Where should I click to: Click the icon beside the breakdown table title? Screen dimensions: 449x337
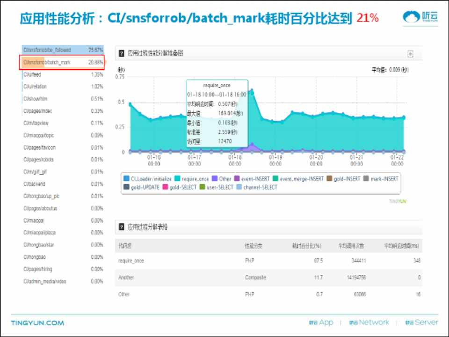click(x=121, y=227)
